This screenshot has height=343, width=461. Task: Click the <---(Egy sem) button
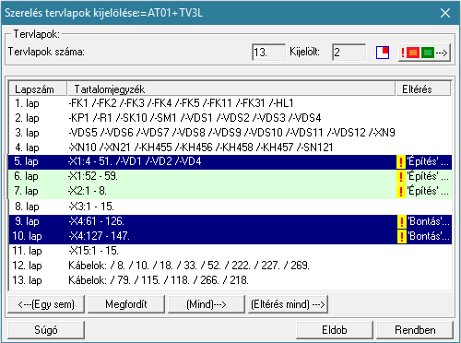click(x=46, y=304)
